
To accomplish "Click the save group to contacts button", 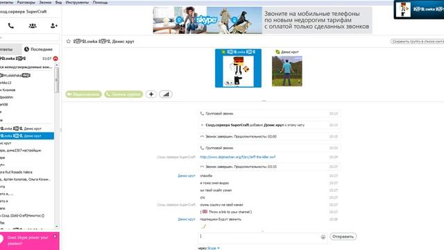I will [417, 42].
